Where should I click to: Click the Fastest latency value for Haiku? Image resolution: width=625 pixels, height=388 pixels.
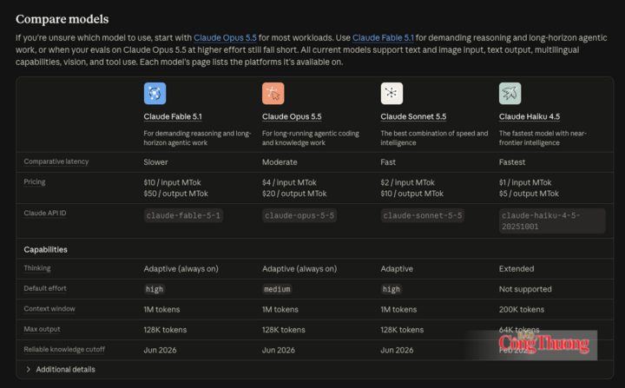(x=512, y=162)
